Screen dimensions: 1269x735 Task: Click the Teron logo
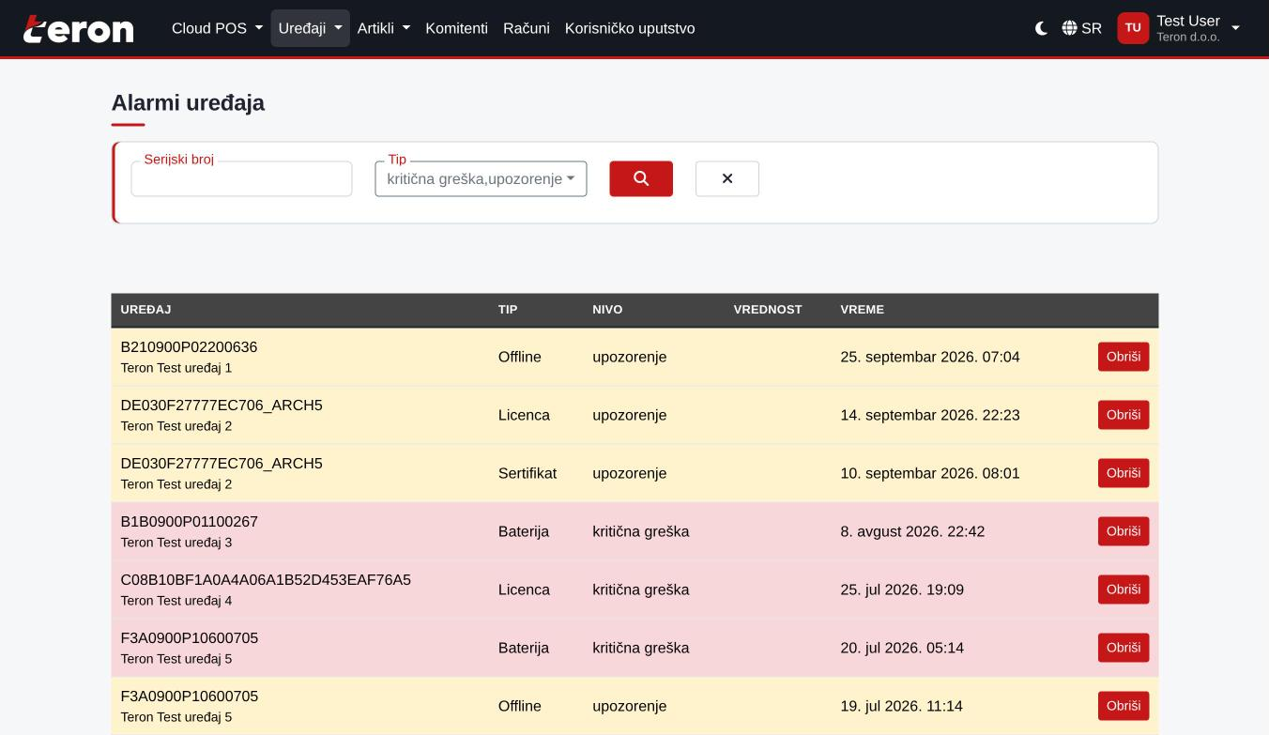click(x=79, y=29)
